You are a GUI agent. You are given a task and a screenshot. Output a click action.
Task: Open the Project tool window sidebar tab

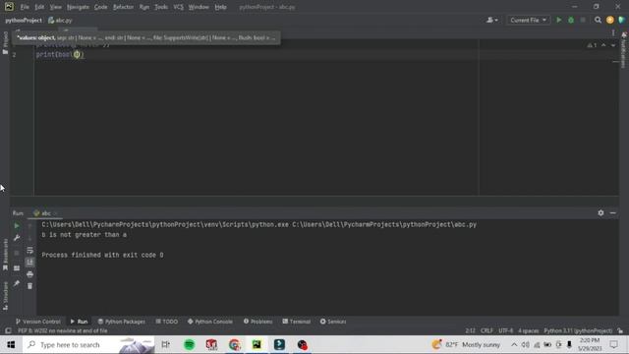pyautogui.click(x=5, y=42)
